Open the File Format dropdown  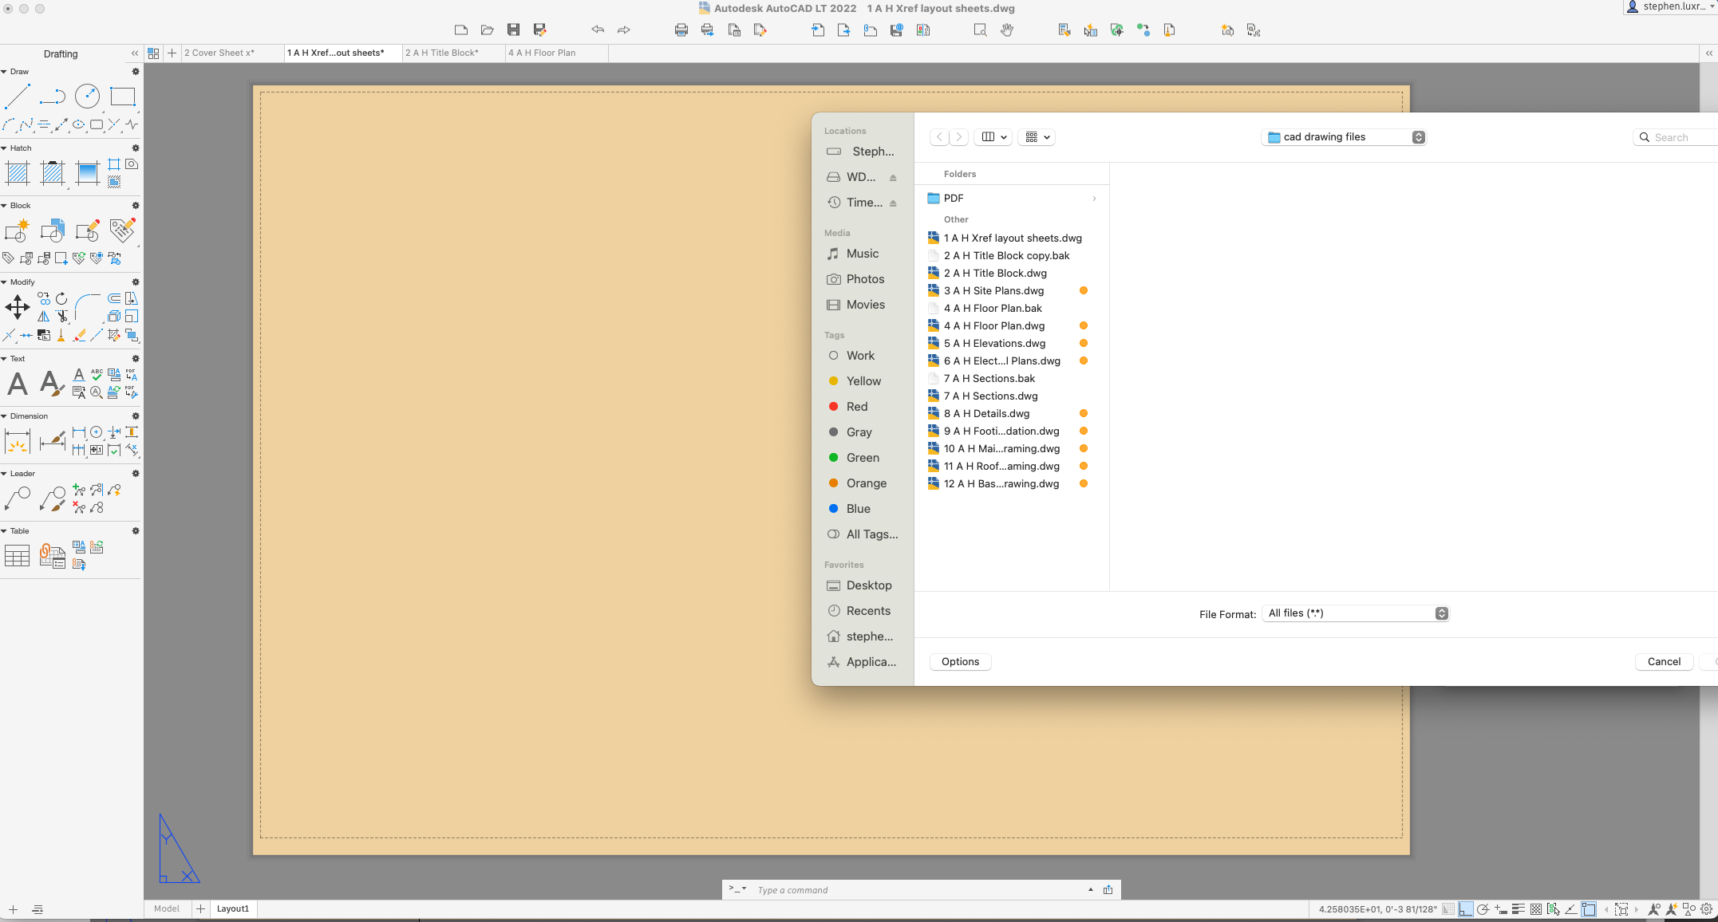click(x=1355, y=613)
